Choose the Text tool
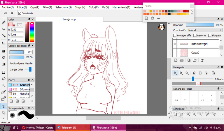The width and height of the screenshot is (224, 131). point(4,106)
